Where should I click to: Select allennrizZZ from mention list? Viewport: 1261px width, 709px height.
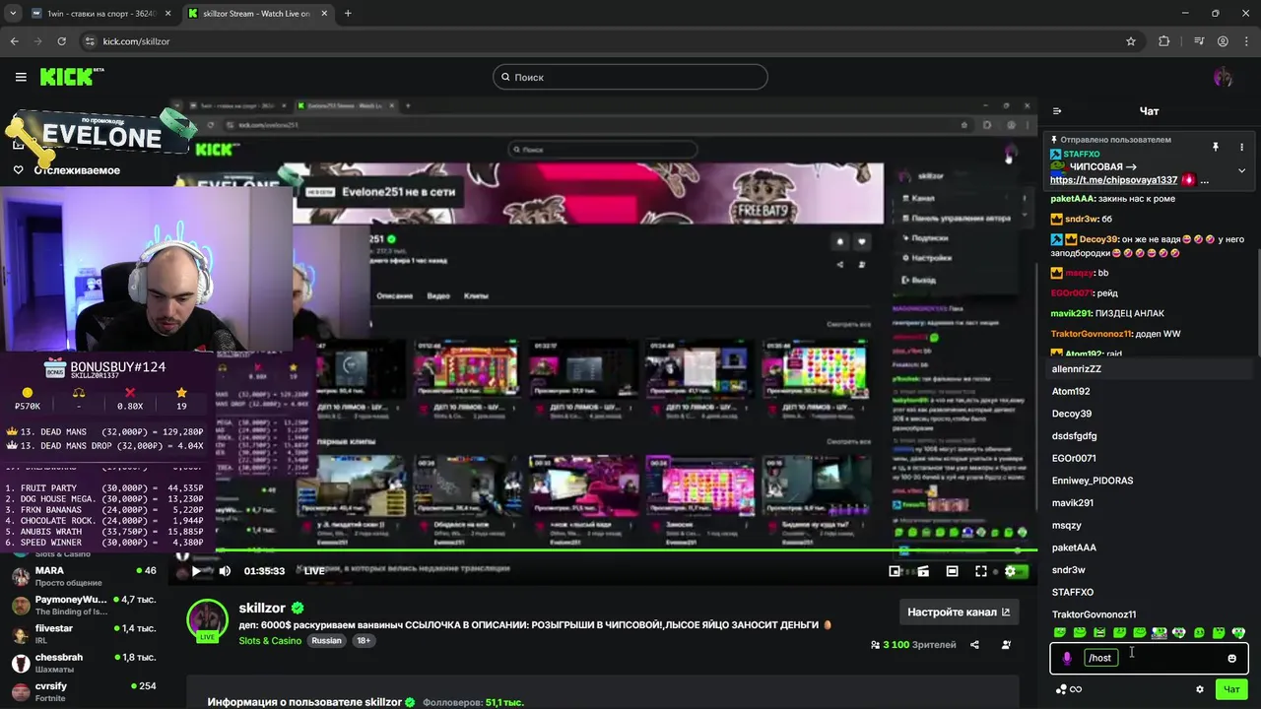[x=1149, y=369]
